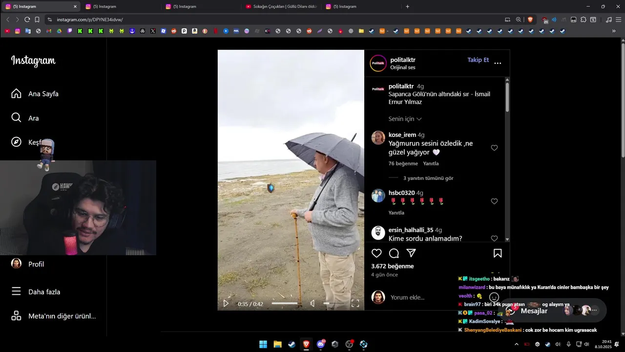Open Keşfet explore in sidebar
The width and height of the screenshot is (625, 352).
(27, 142)
